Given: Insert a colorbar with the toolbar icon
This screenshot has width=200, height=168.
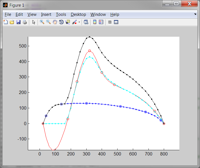Looking at the screenshot, I should coord(95,22).
